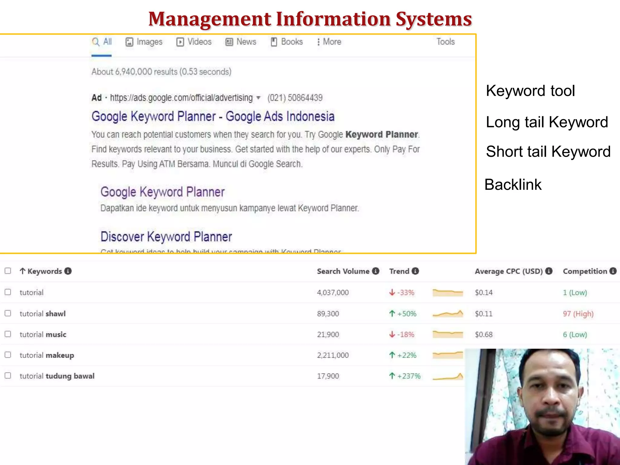Click the 'Long tail Keyword' slide text
Screen dimensions: 620x465
[547, 122]
